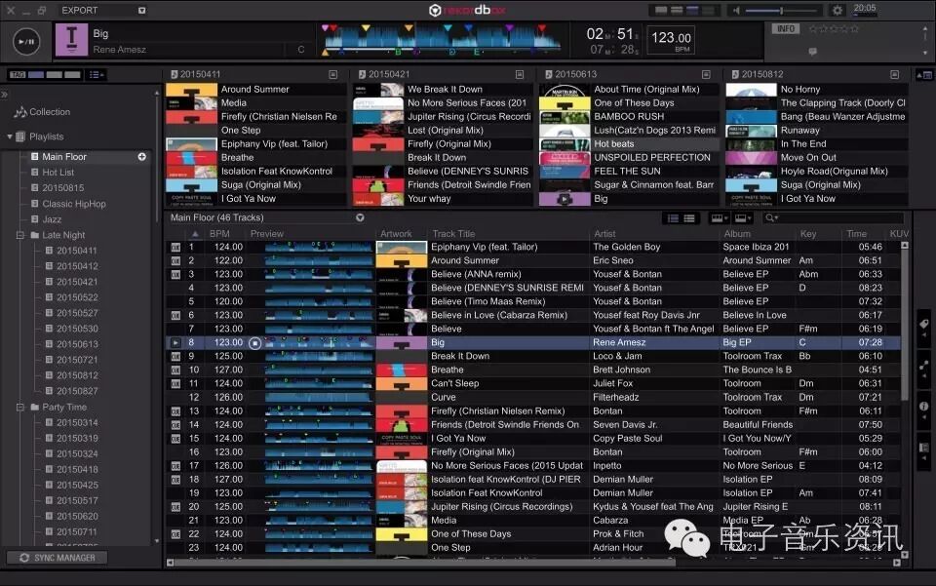Click the SYNC MANAGER button
The height and width of the screenshot is (586, 936).
[x=58, y=558]
